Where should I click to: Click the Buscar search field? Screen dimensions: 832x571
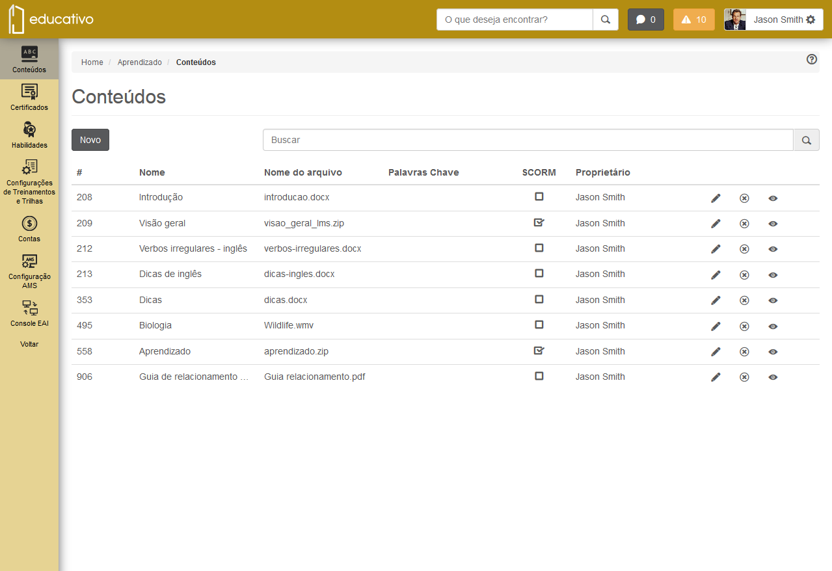click(528, 140)
